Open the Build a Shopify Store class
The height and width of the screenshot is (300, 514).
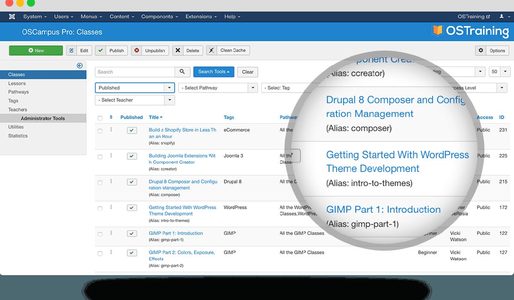[x=182, y=133]
